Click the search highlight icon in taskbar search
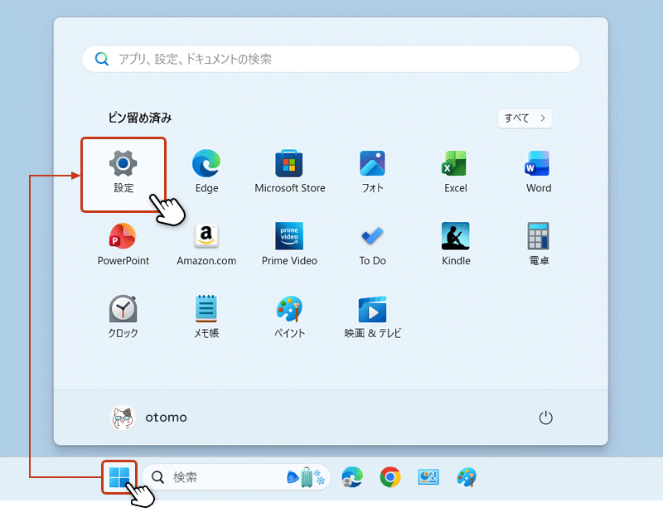This screenshot has width=663, height=512. coord(306,477)
